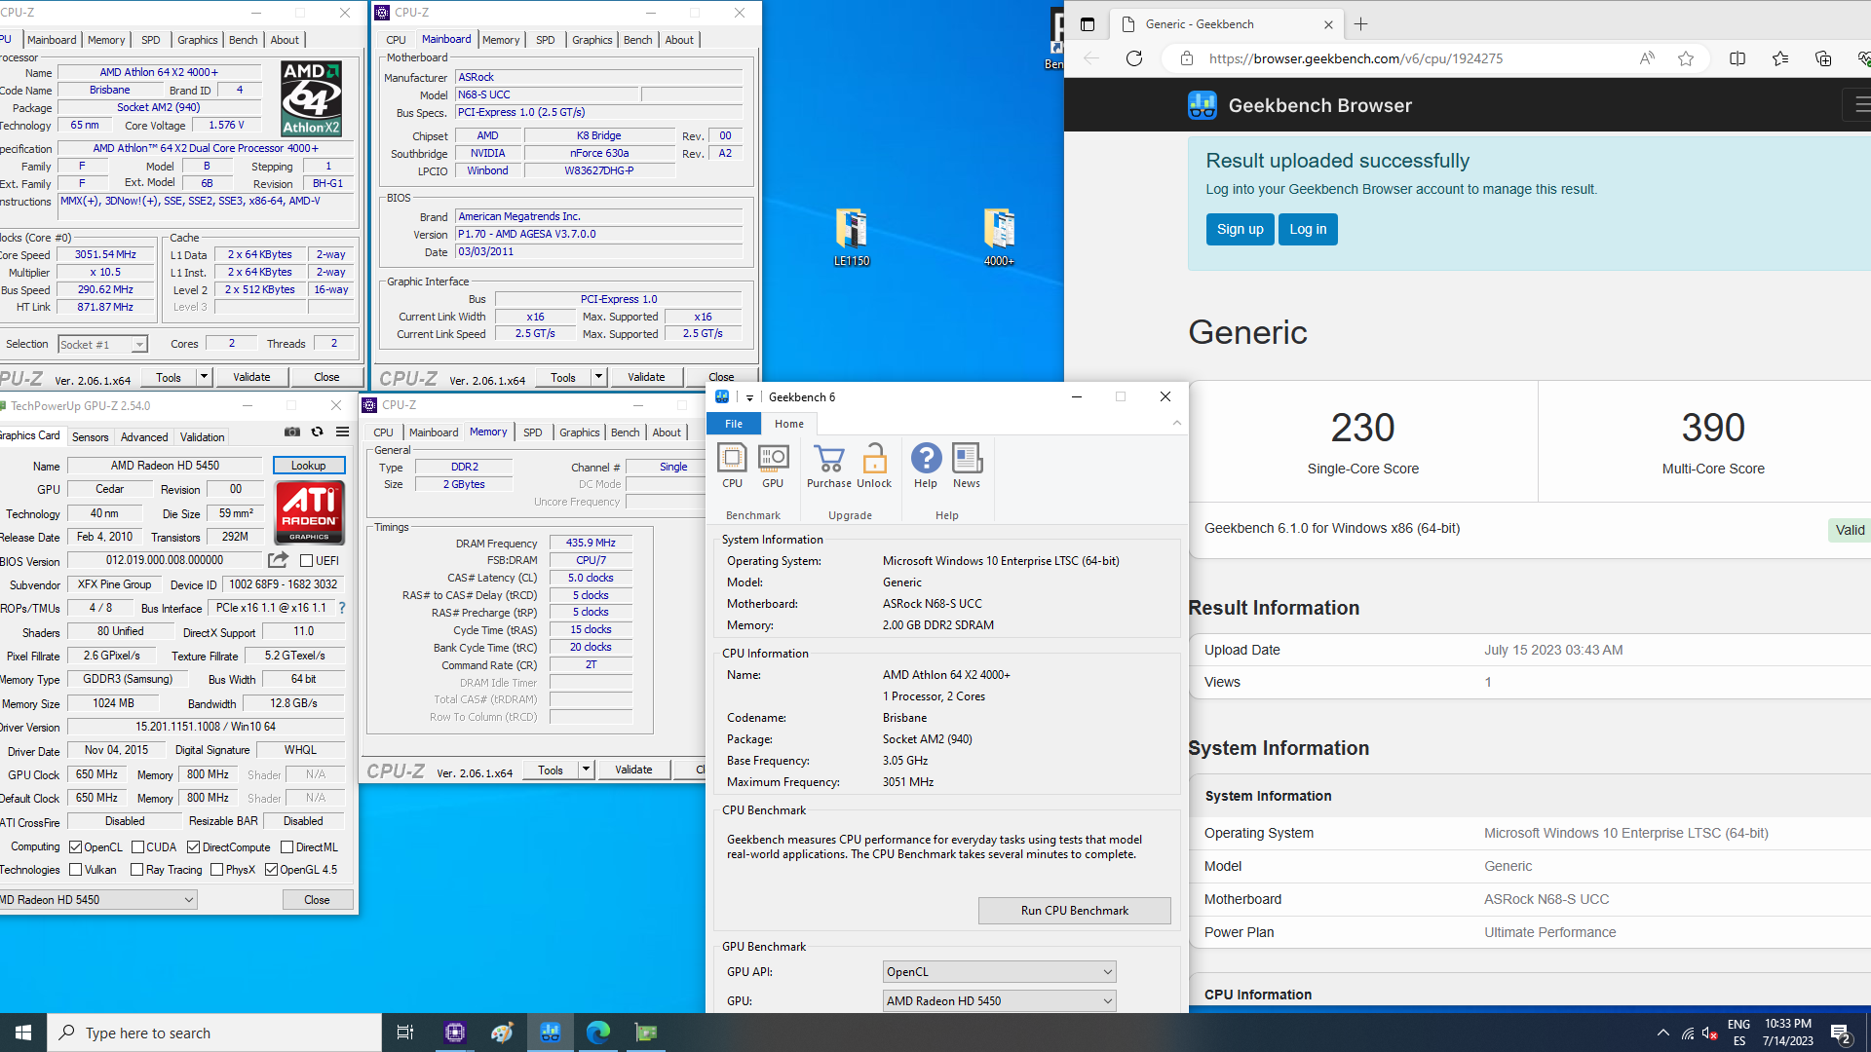This screenshot has width=1871, height=1052.
Task: Click Validate button in CPU-Z Mainboard window
Action: (646, 377)
